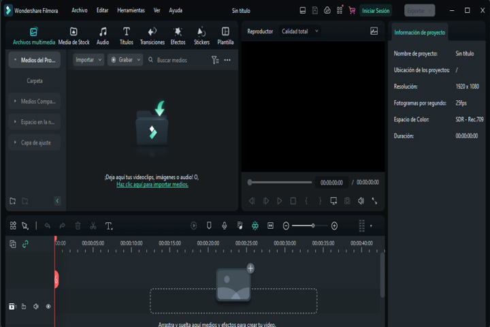Select the Títulos tool in media bar
Image resolution: width=490 pixels, height=327 pixels.
click(127, 36)
